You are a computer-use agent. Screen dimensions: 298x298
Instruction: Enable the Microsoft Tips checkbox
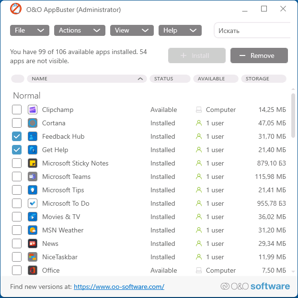[17, 190]
